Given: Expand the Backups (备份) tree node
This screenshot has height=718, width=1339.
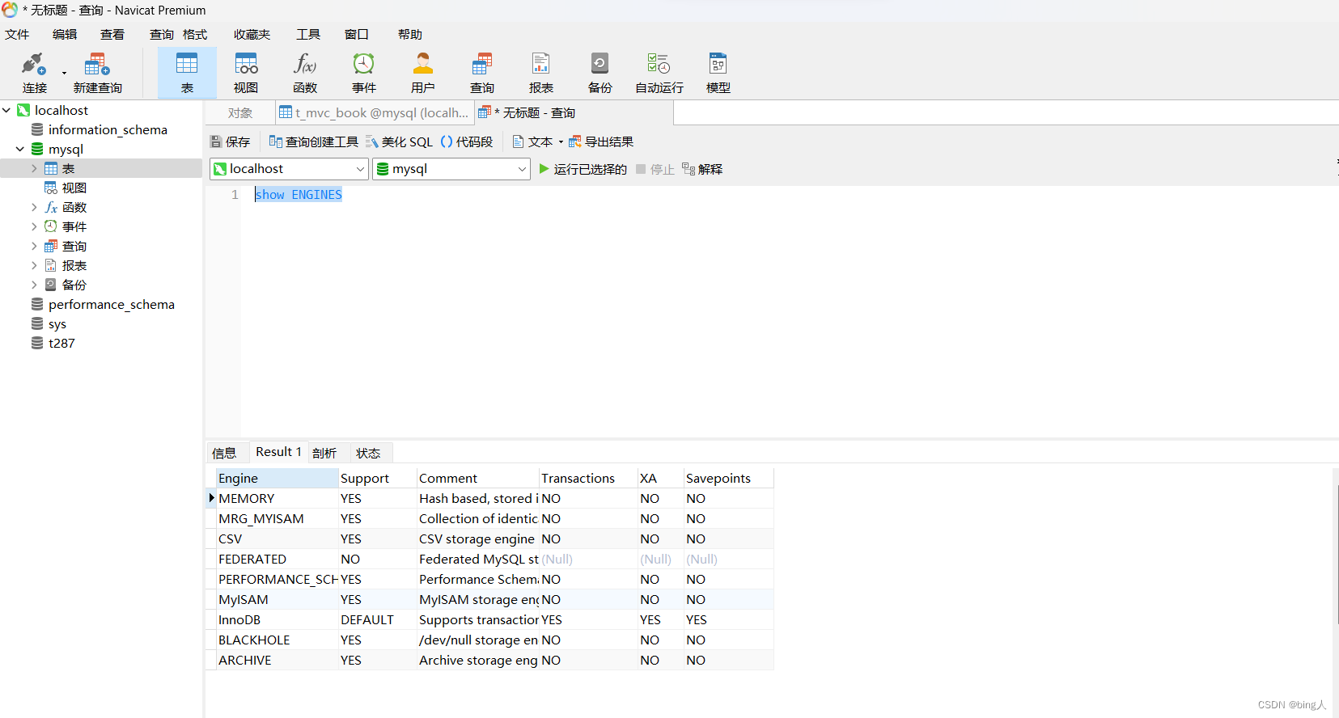Looking at the screenshot, I should 34,285.
